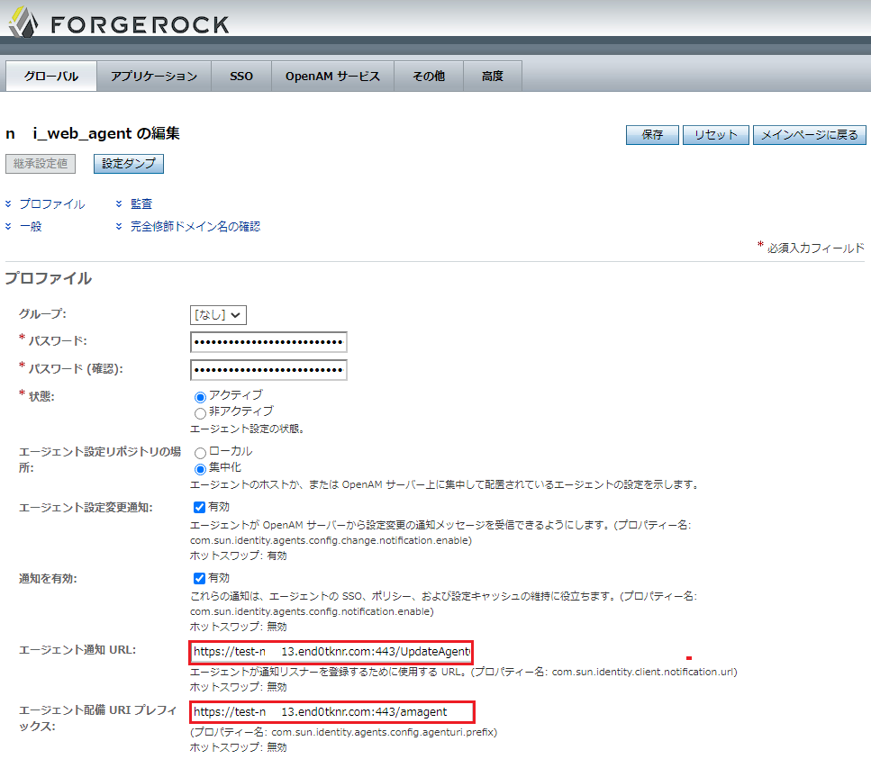
Task: Click the プロファイル section heading
Action: 49,278
